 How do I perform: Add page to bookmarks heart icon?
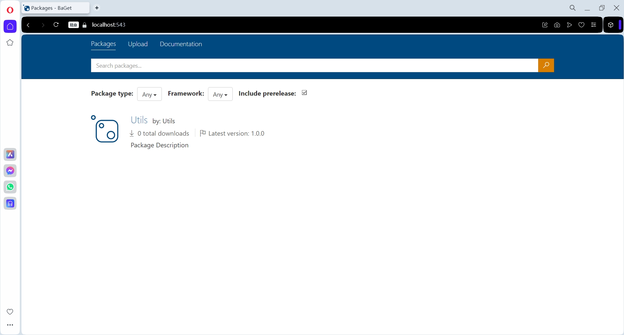[x=581, y=25]
